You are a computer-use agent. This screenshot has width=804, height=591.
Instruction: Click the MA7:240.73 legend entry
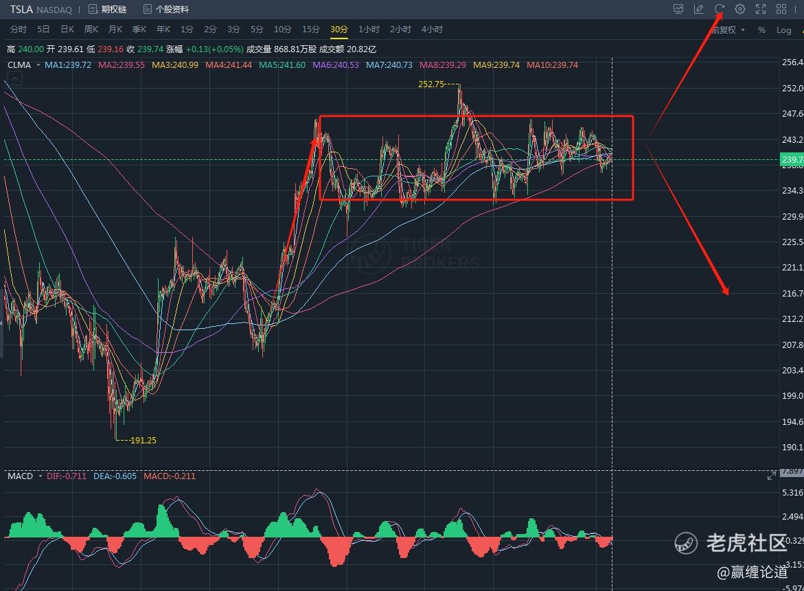coord(389,65)
